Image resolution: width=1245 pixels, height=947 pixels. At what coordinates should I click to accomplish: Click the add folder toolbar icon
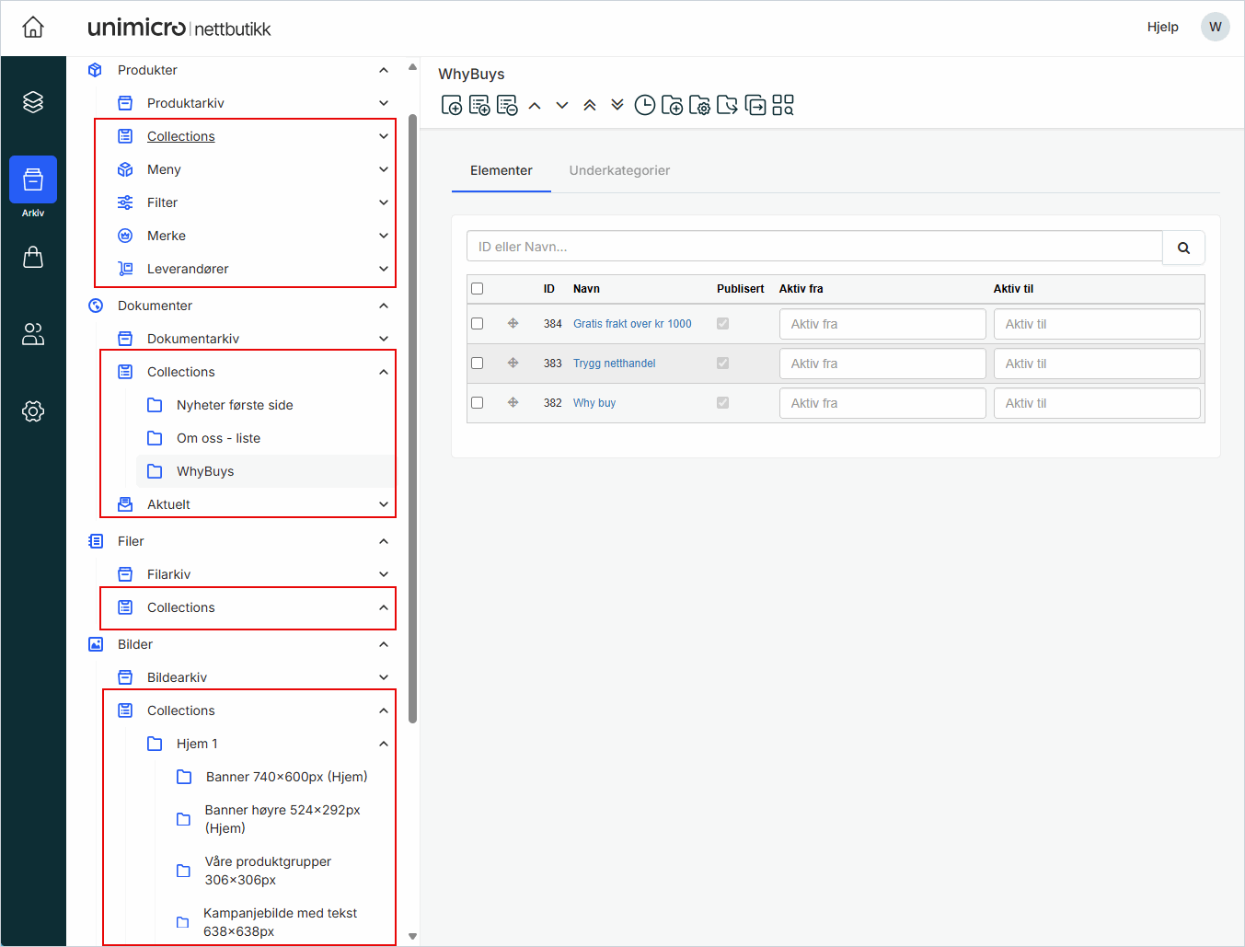[x=673, y=106]
